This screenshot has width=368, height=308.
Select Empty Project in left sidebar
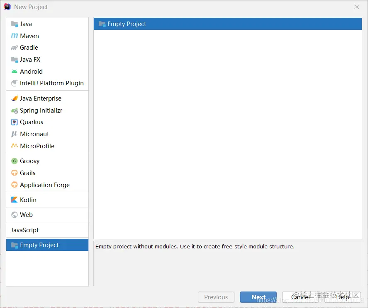point(47,245)
